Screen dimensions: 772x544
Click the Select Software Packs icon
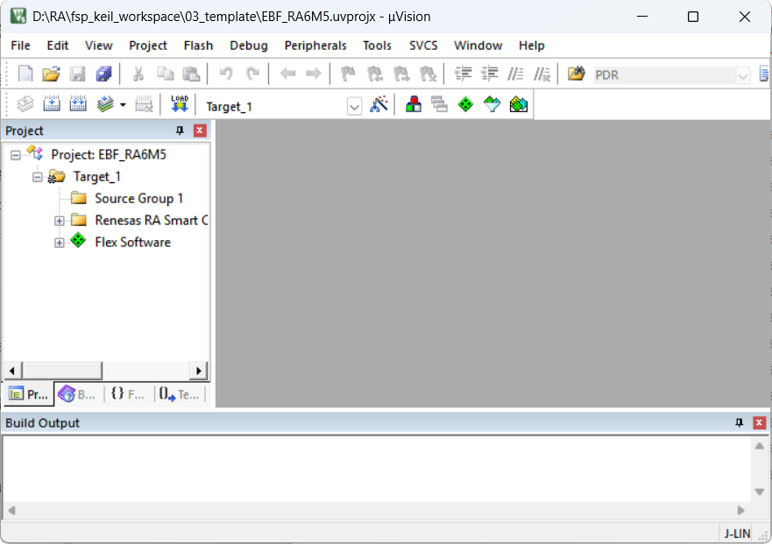(x=492, y=104)
